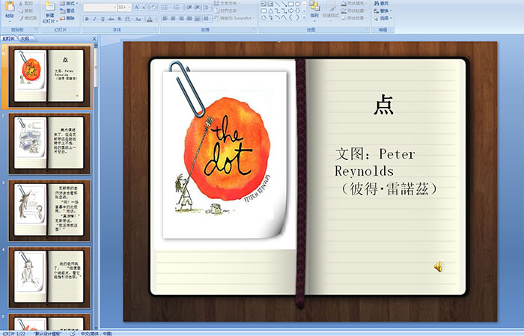Click Reset (重设) slide button
This screenshot has height=336, width=524.
pos(67,10)
